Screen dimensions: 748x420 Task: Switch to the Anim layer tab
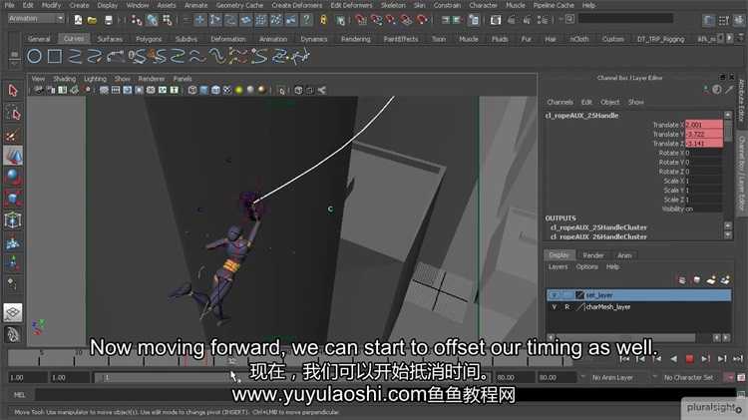point(624,255)
